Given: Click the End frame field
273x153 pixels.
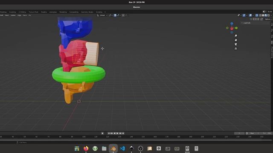Looking at the screenshot, I should pyautogui.click(x=266, y=133).
